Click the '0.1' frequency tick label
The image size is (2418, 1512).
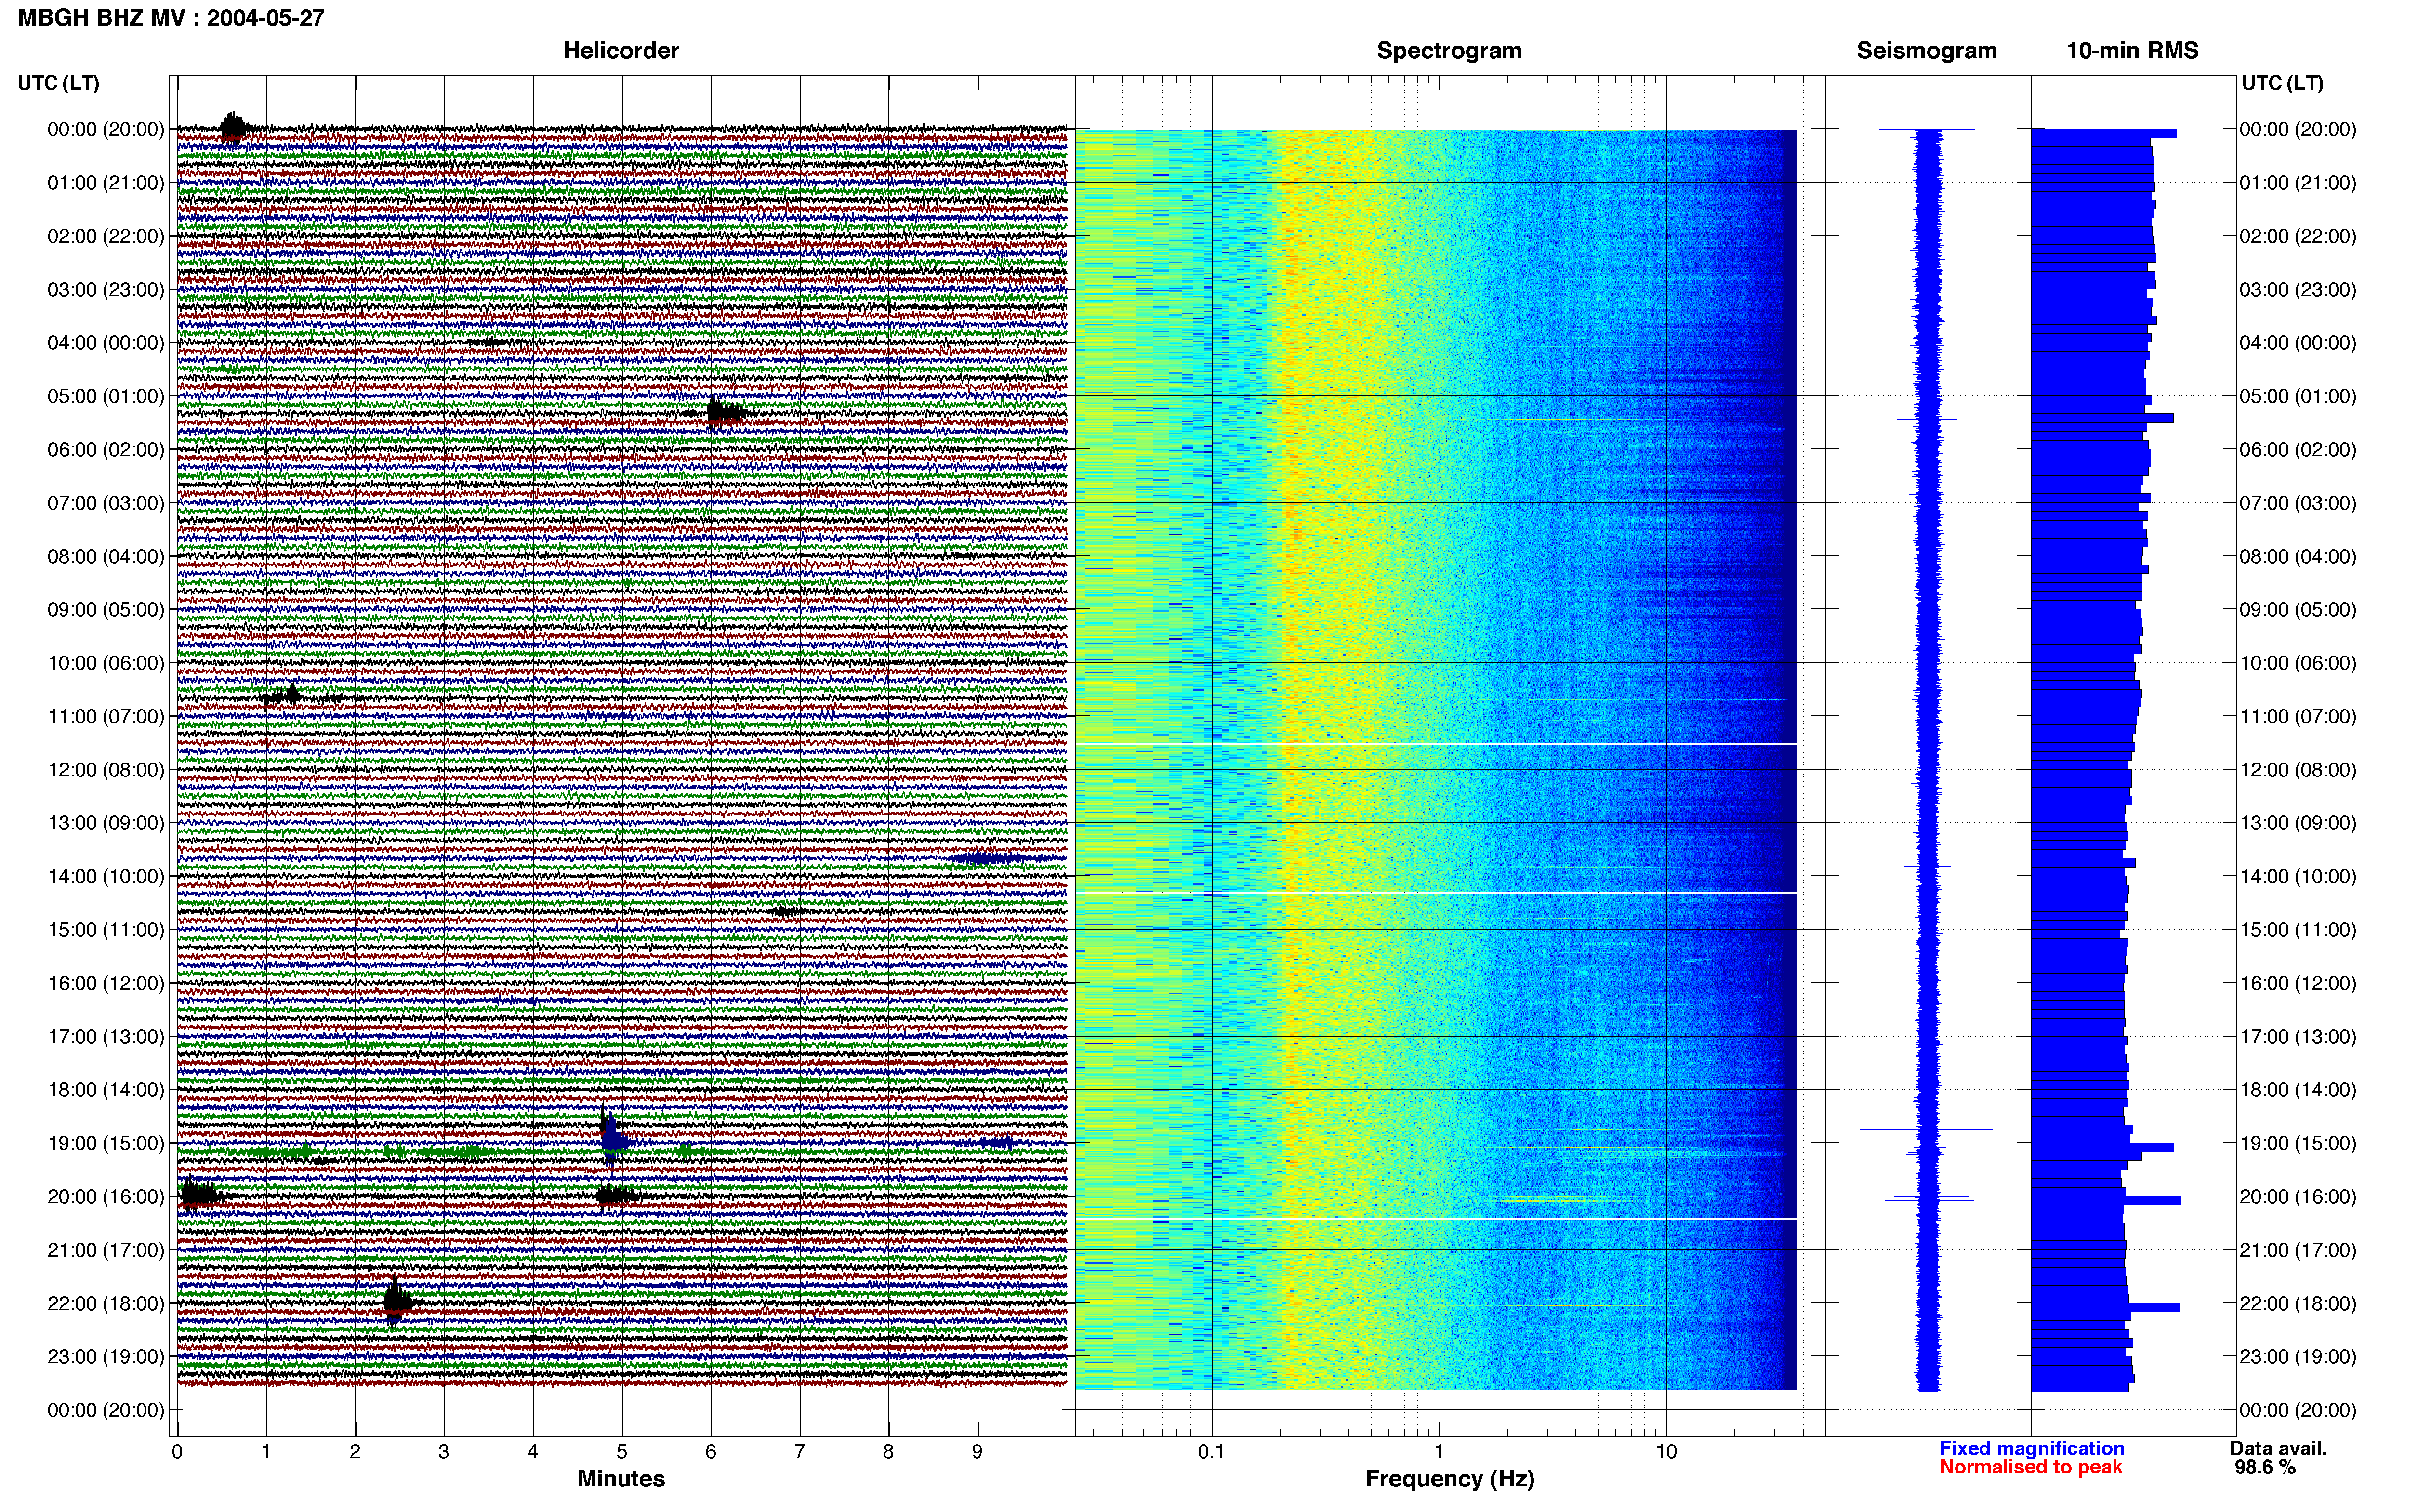coord(1211,1451)
